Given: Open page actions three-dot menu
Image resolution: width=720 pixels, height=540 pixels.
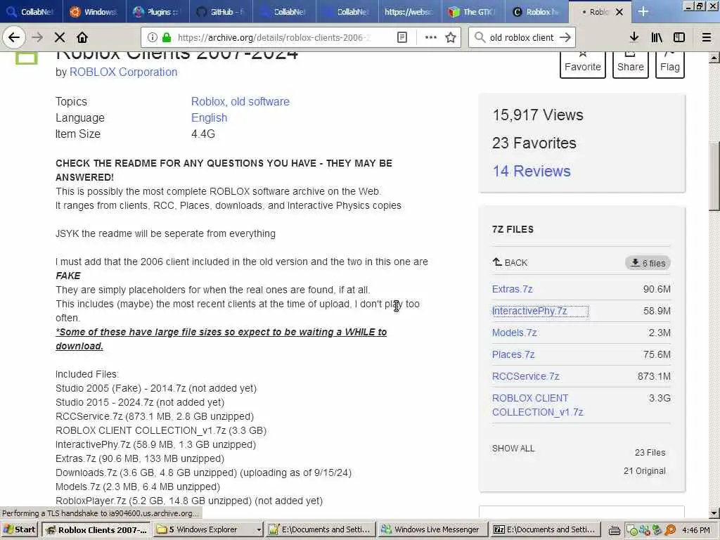Looking at the screenshot, I should [431, 37].
